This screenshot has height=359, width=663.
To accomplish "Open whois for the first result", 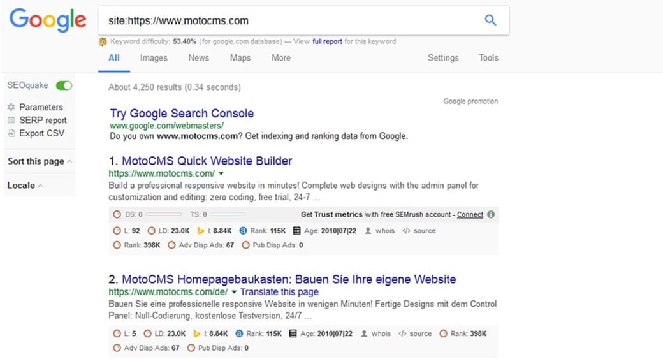I will coord(380,231).
